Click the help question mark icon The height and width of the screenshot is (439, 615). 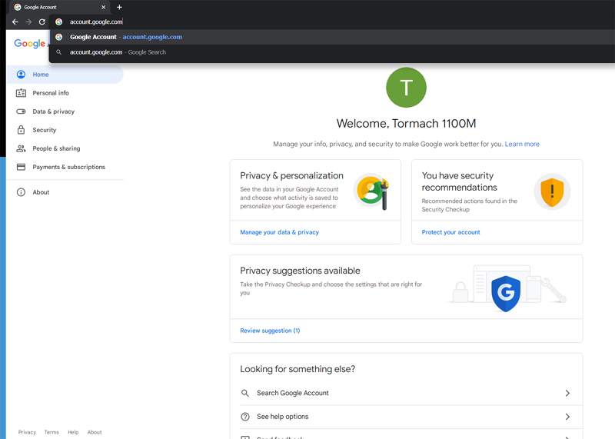(245, 417)
